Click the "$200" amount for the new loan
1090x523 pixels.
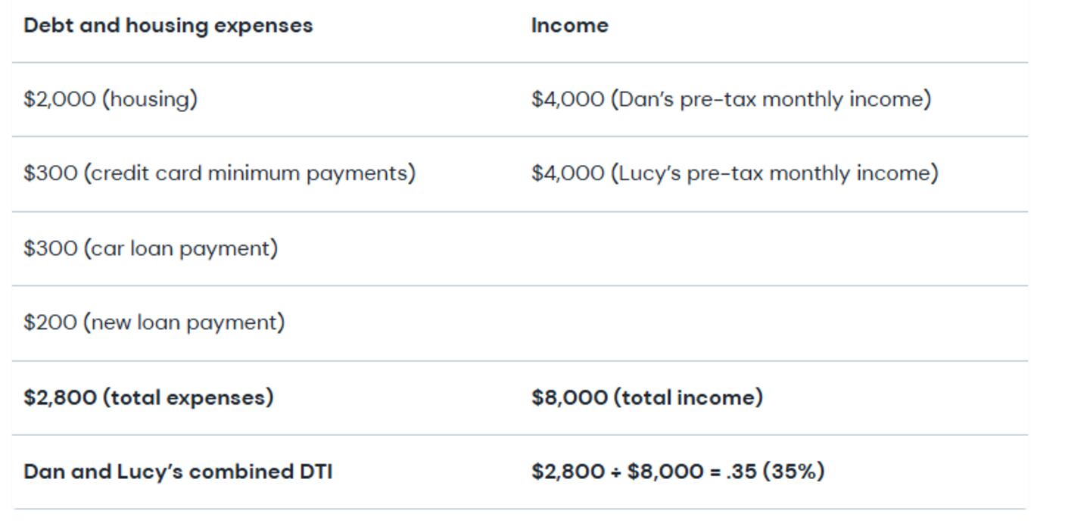tap(50, 322)
